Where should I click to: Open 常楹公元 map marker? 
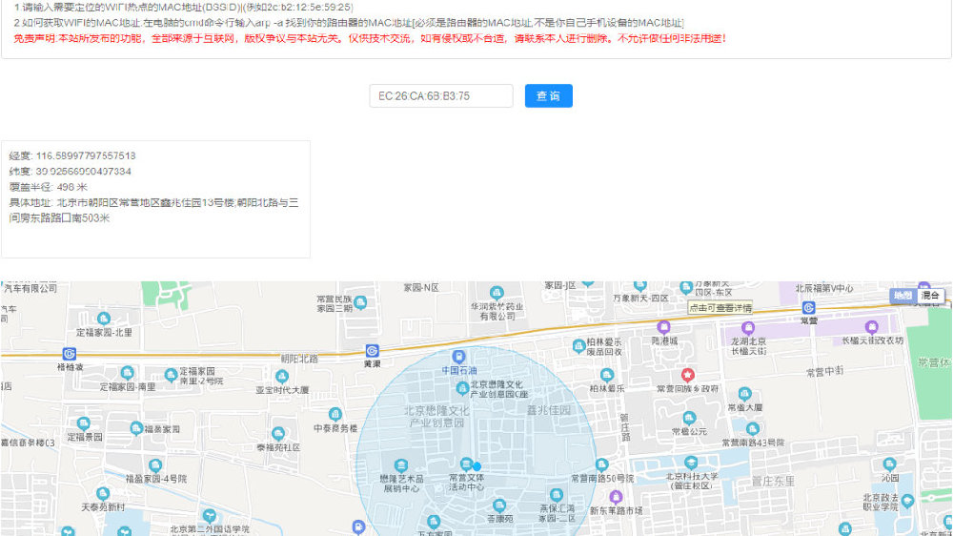[689, 418]
